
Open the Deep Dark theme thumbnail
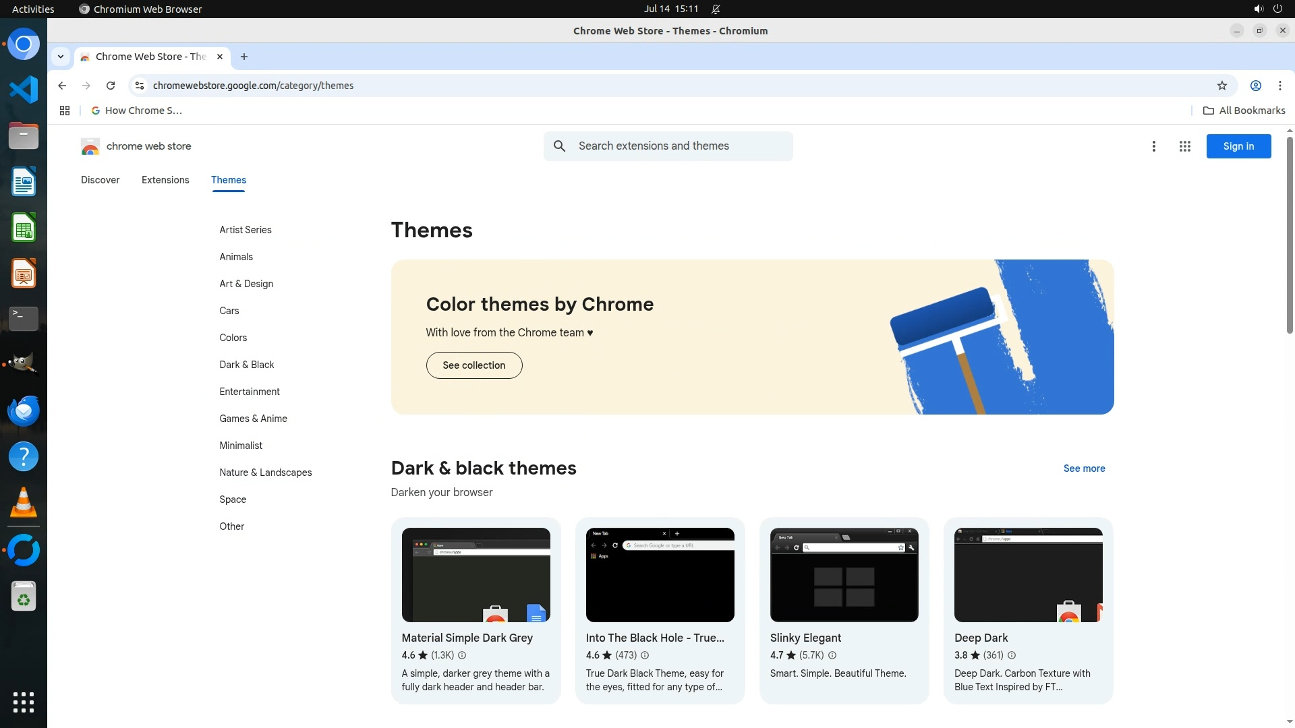point(1028,574)
